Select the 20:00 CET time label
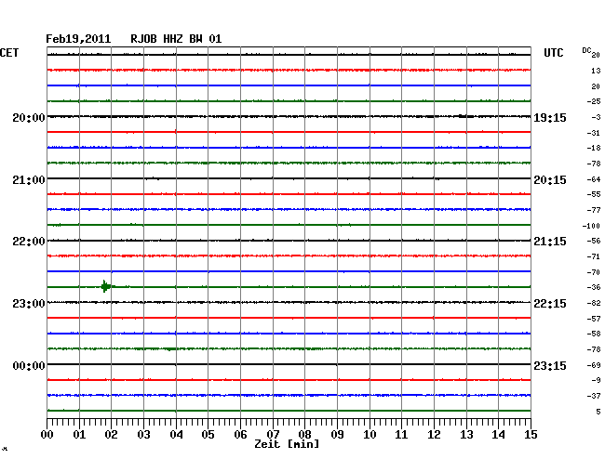 pyautogui.click(x=29, y=117)
